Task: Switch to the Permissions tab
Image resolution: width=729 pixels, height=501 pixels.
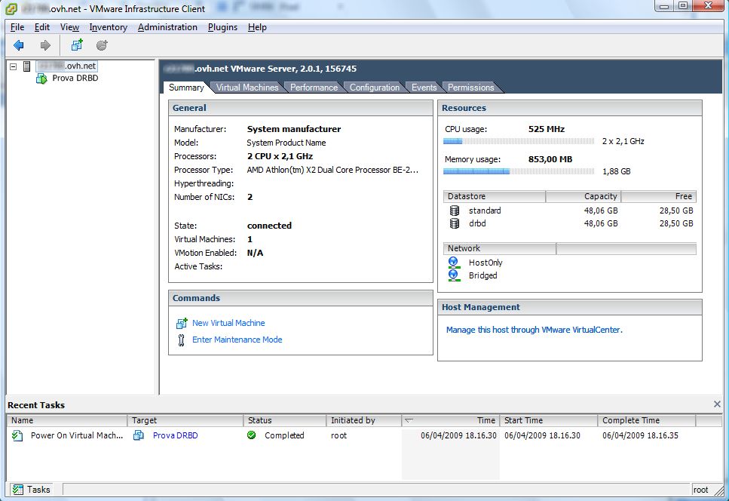Action: (x=471, y=88)
